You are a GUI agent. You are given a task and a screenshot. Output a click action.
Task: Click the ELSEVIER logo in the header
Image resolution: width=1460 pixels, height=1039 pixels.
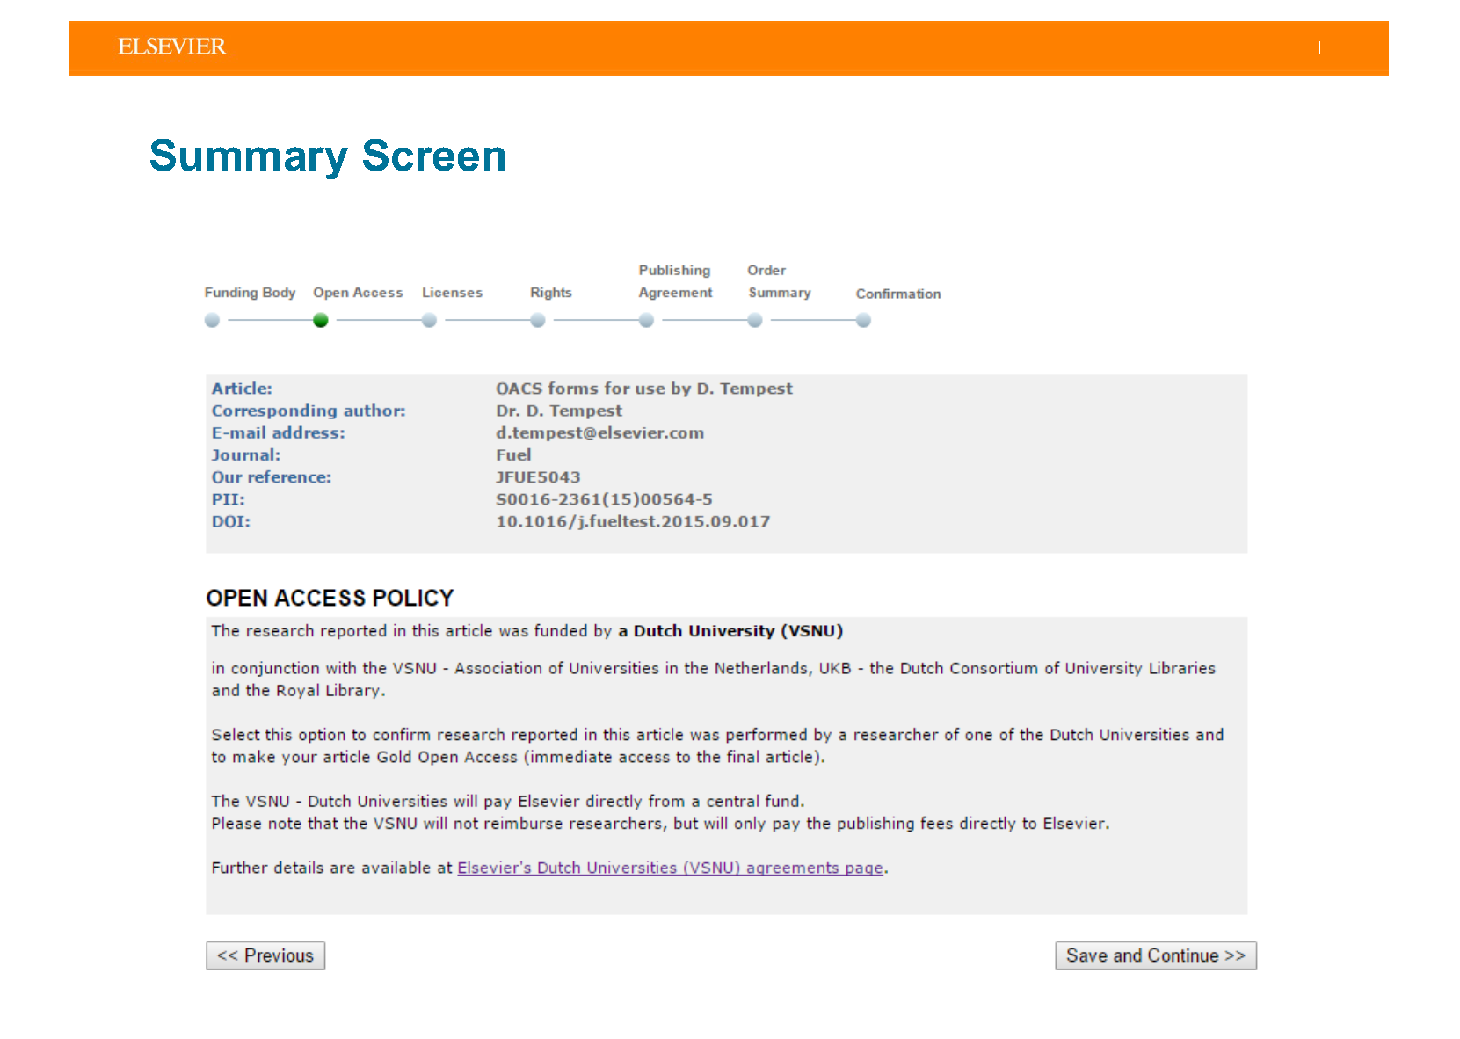tap(171, 47)
